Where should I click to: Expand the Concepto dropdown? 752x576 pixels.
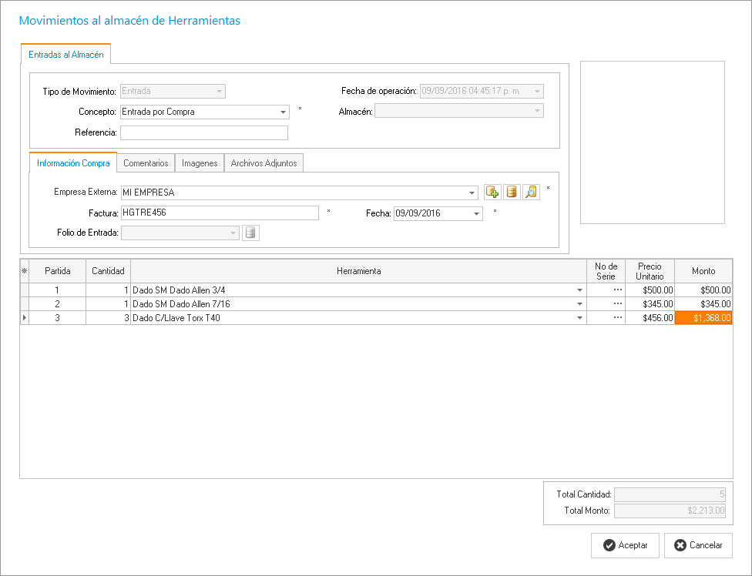coord(283,112)
